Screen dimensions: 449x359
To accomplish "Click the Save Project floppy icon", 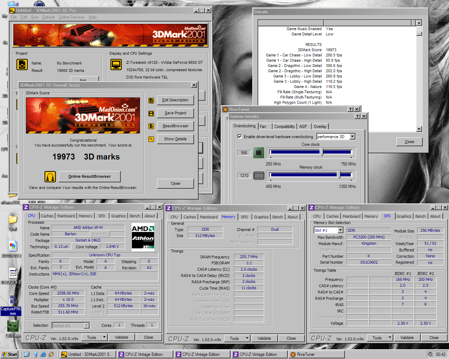I will pos(151,114).
